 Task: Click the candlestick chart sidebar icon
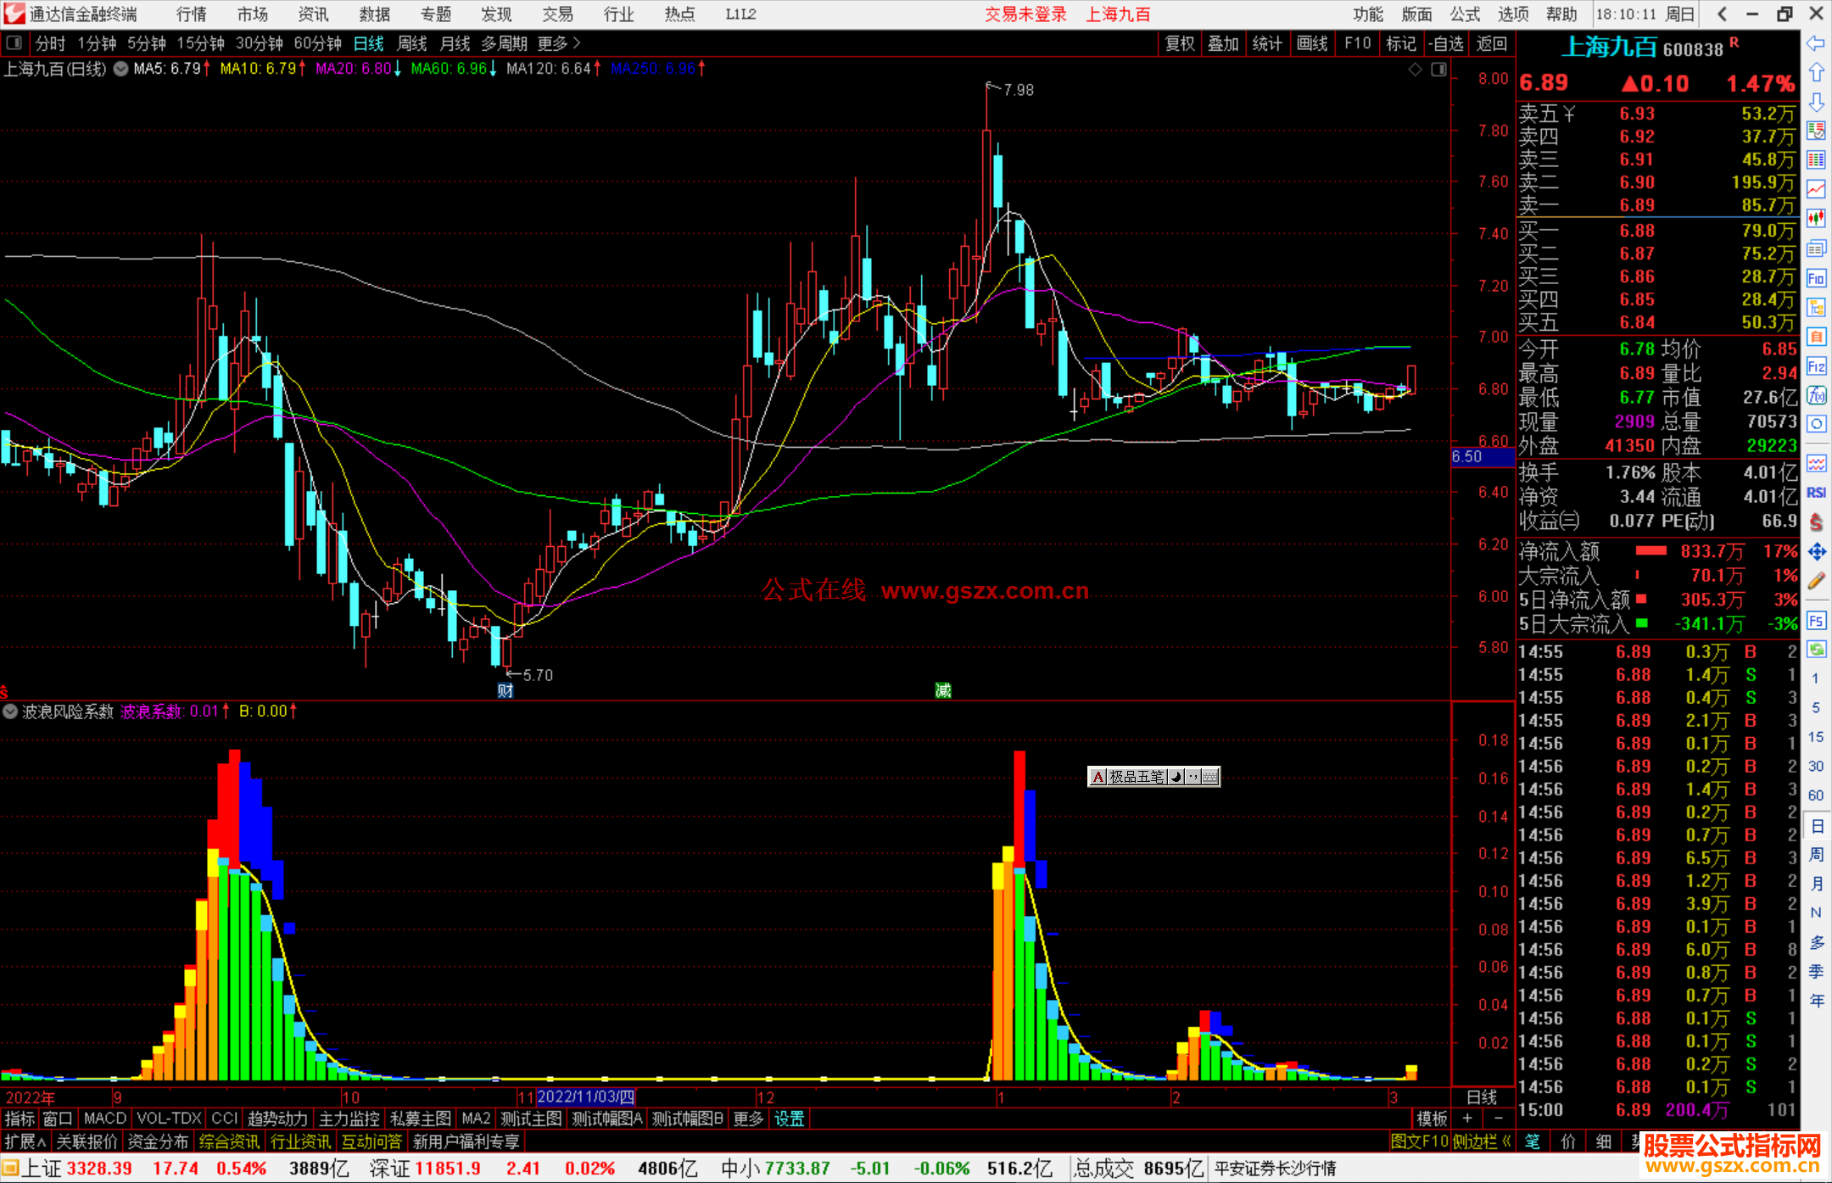1816,218
